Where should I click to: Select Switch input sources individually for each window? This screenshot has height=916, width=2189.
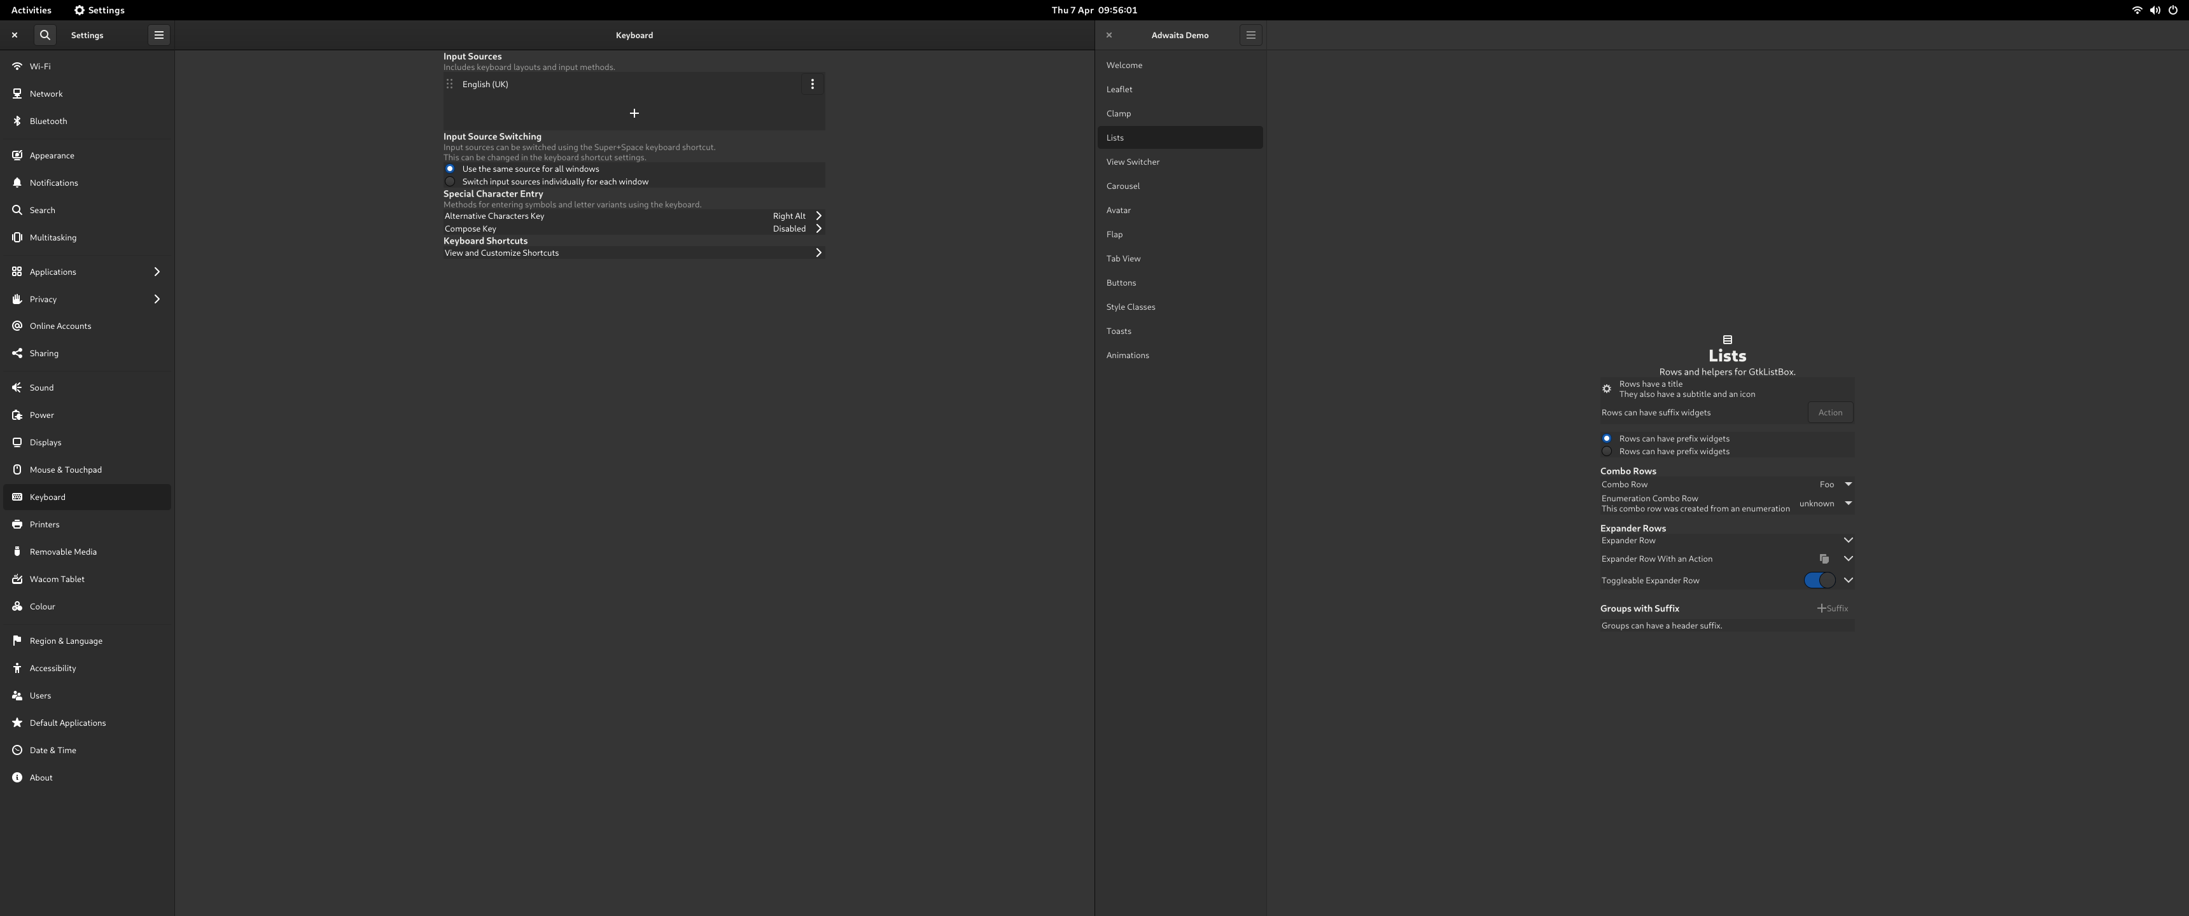451,182
